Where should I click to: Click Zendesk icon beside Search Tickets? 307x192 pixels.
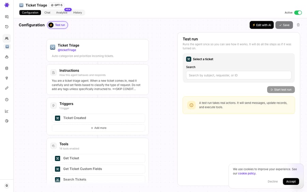58,180
